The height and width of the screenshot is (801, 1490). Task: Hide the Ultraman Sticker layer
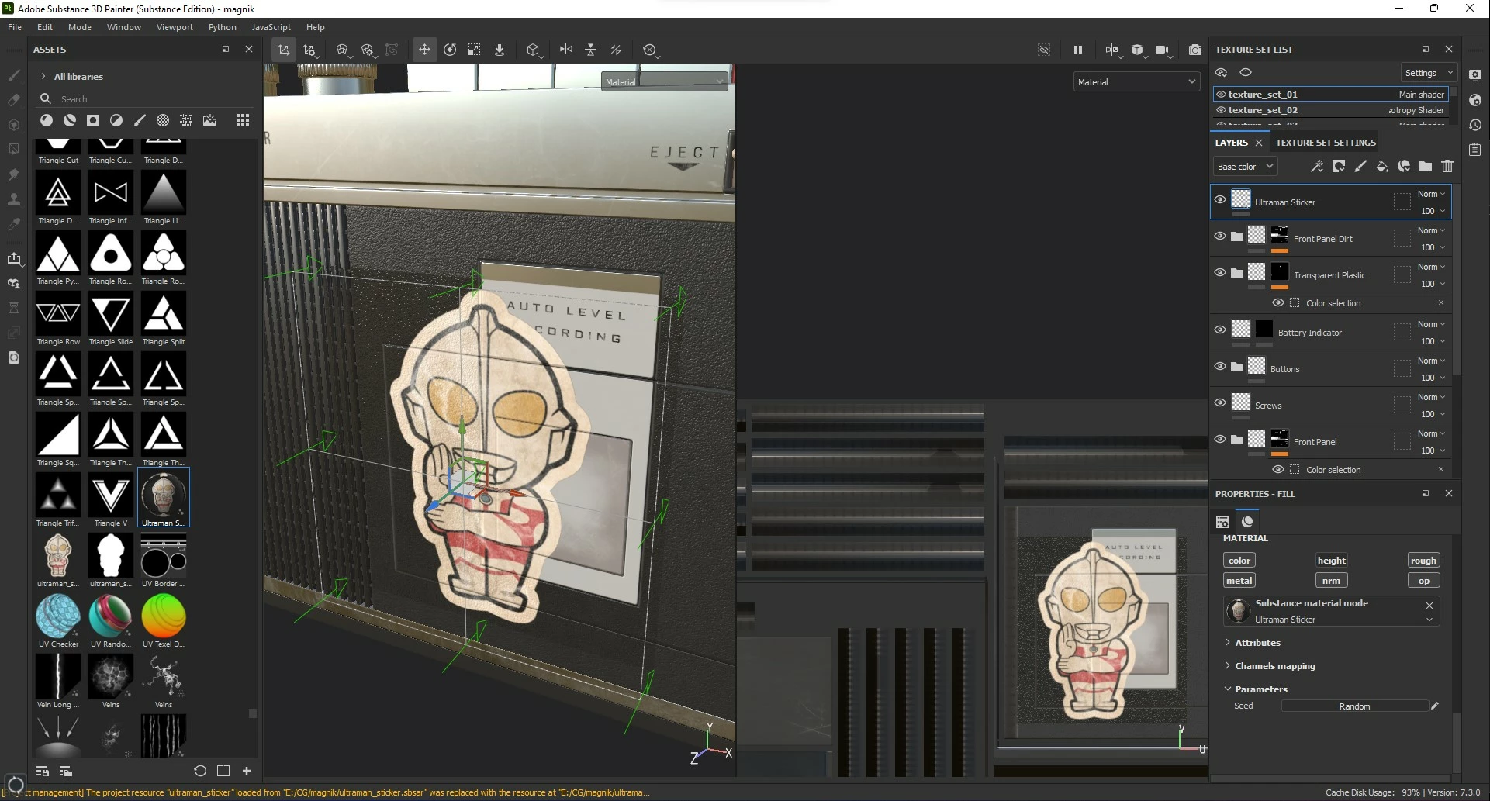click(1220, 200)
